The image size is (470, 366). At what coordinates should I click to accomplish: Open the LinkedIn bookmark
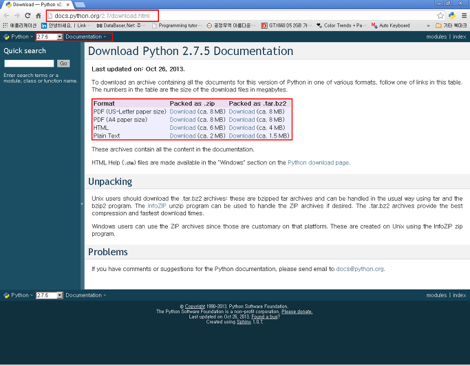[x=65, y=25]
